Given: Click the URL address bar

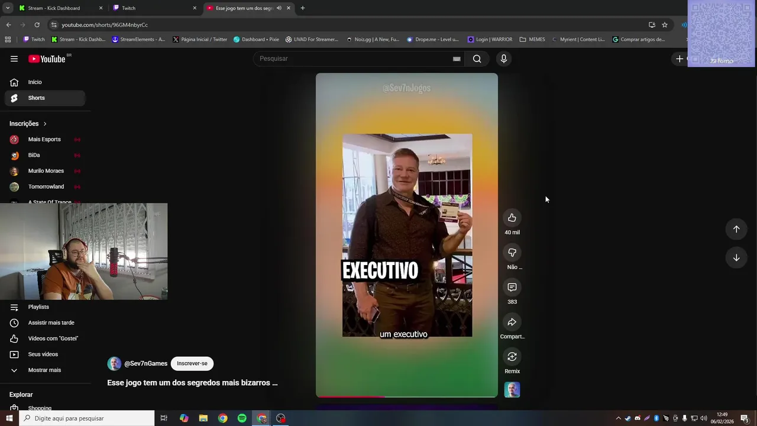Looking at the screenshot, I should coord(349,25).
